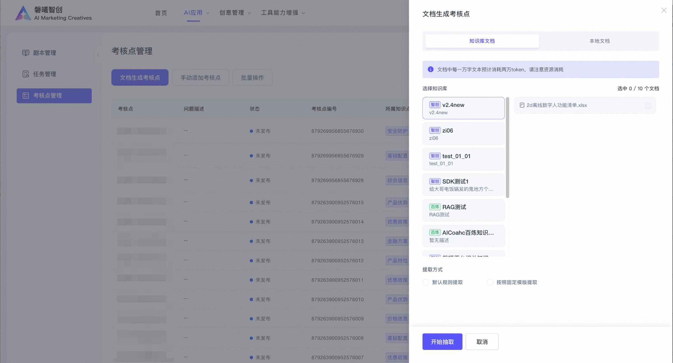This screenshot has width=673, height=363.
Task: Select the RAG测试 knowledge base card
Action: tap(463, 210)
